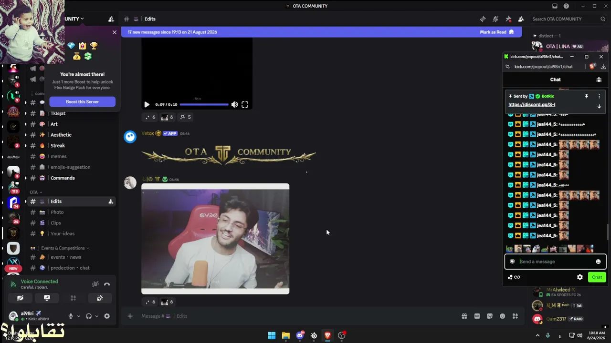Open pinned message three-dot menu in Kick

click(600, 96)
